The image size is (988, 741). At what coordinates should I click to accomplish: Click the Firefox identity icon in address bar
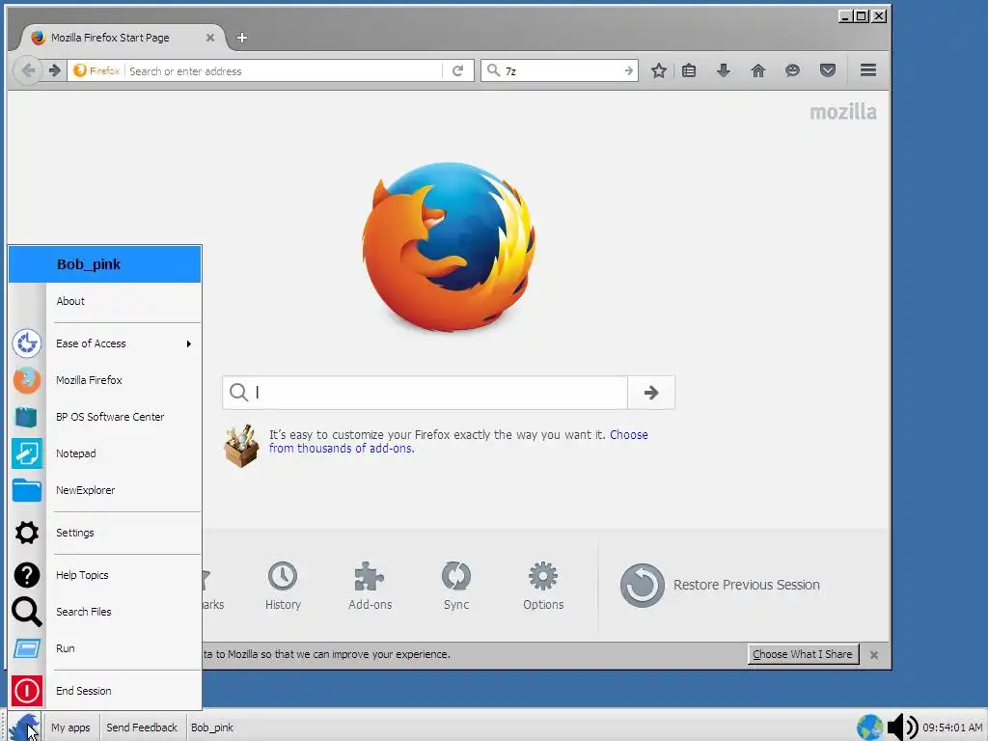(96, 70)
